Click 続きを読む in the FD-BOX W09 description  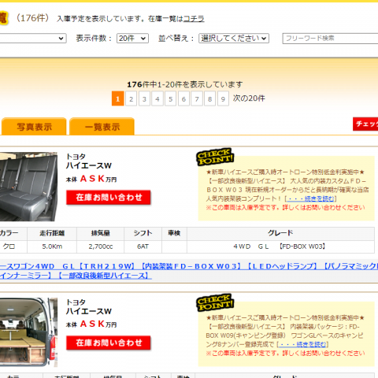coord(302,344)
